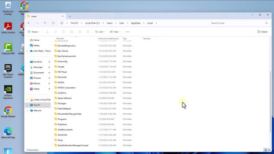Open the Nuevo new item menu
274x154 pixels.
click(x=34, y=32)
